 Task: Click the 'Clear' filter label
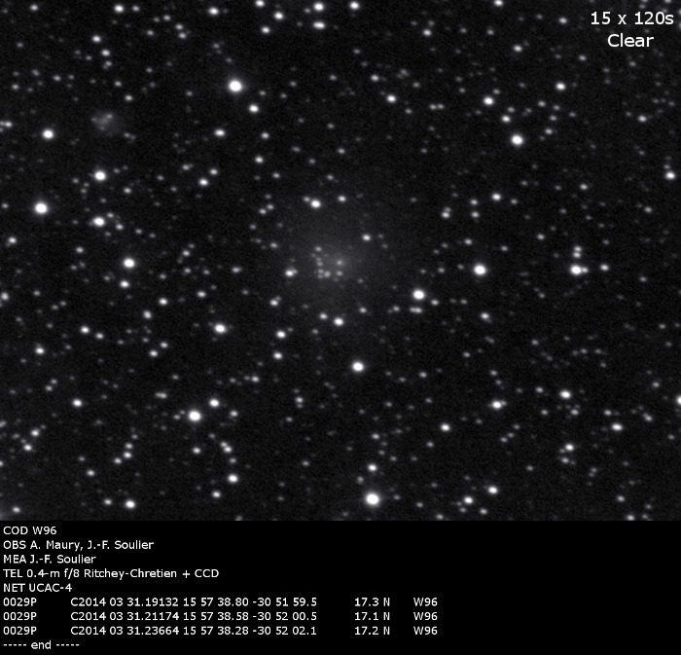630,41
